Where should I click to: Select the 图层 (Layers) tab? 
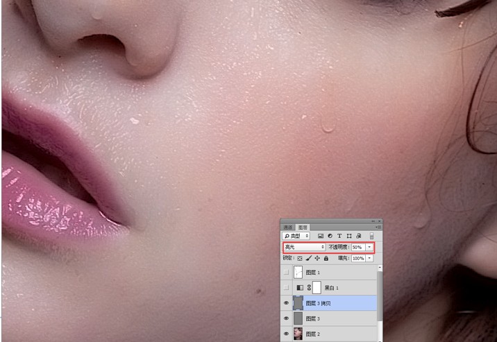tap(303, 228)
